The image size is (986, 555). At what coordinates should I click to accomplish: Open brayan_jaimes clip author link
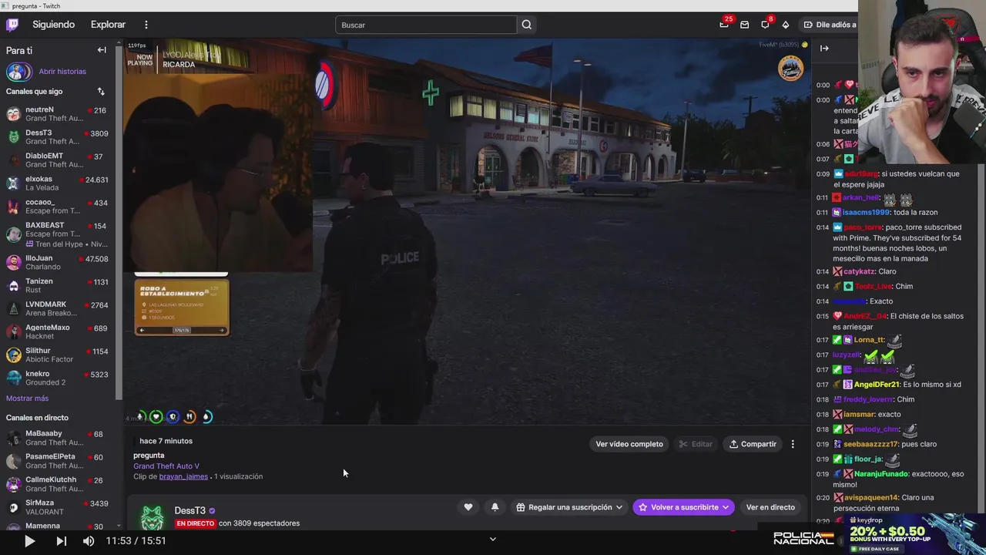pos(183,476)
